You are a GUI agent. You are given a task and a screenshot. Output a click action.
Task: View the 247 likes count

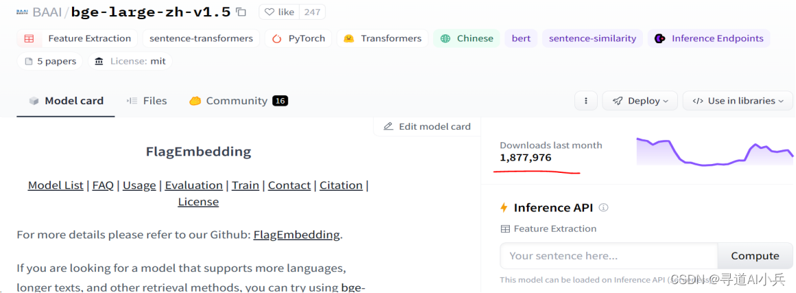pos(312,12)
